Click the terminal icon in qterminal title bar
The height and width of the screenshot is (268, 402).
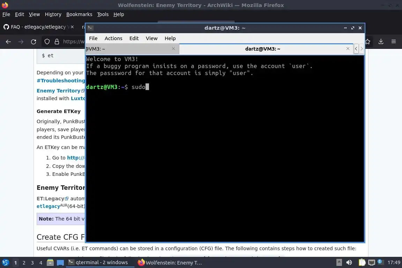(x=90, y=28)
